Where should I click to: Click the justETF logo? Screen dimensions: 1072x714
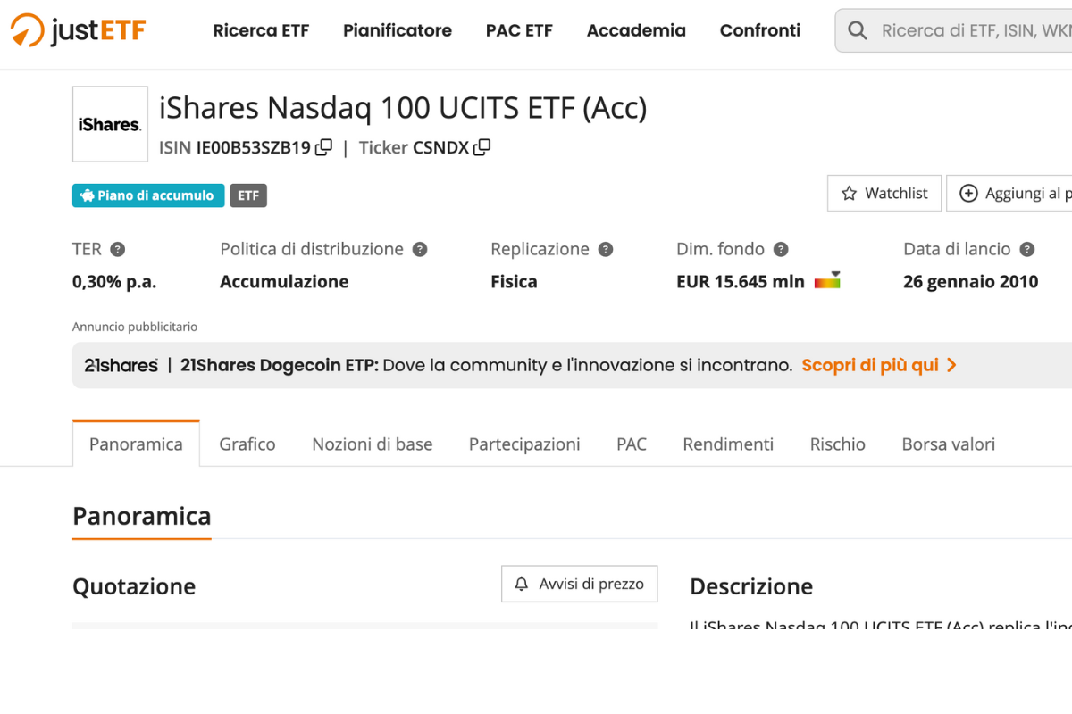tap(79, 31)
